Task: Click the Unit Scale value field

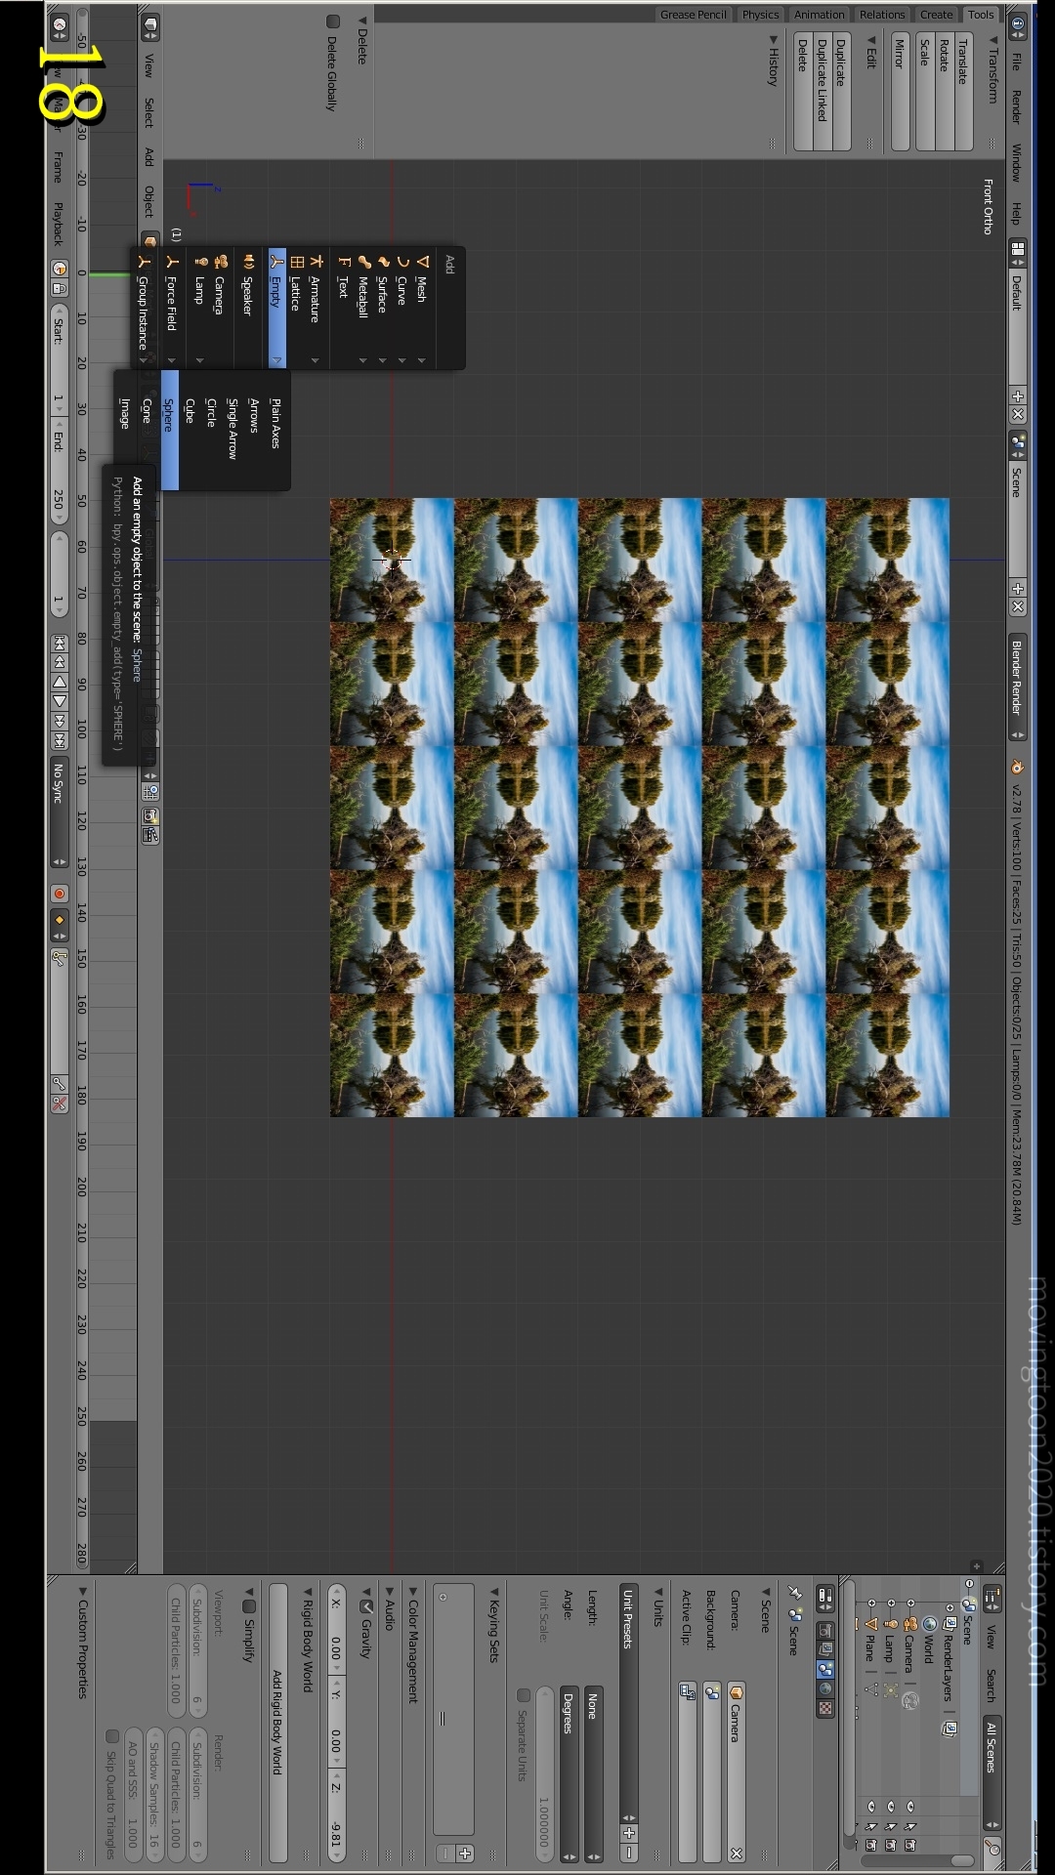Action: click(x=545, y=1774)
